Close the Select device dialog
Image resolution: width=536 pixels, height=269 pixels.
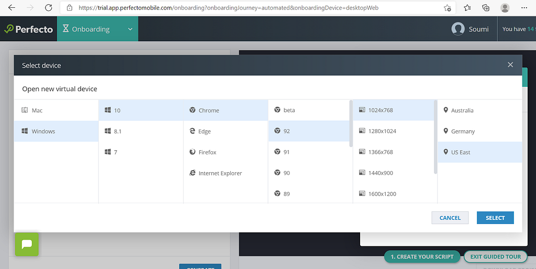[x=510, y=64]
